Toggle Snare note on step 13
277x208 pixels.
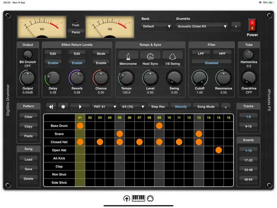[x=199, y=134]
